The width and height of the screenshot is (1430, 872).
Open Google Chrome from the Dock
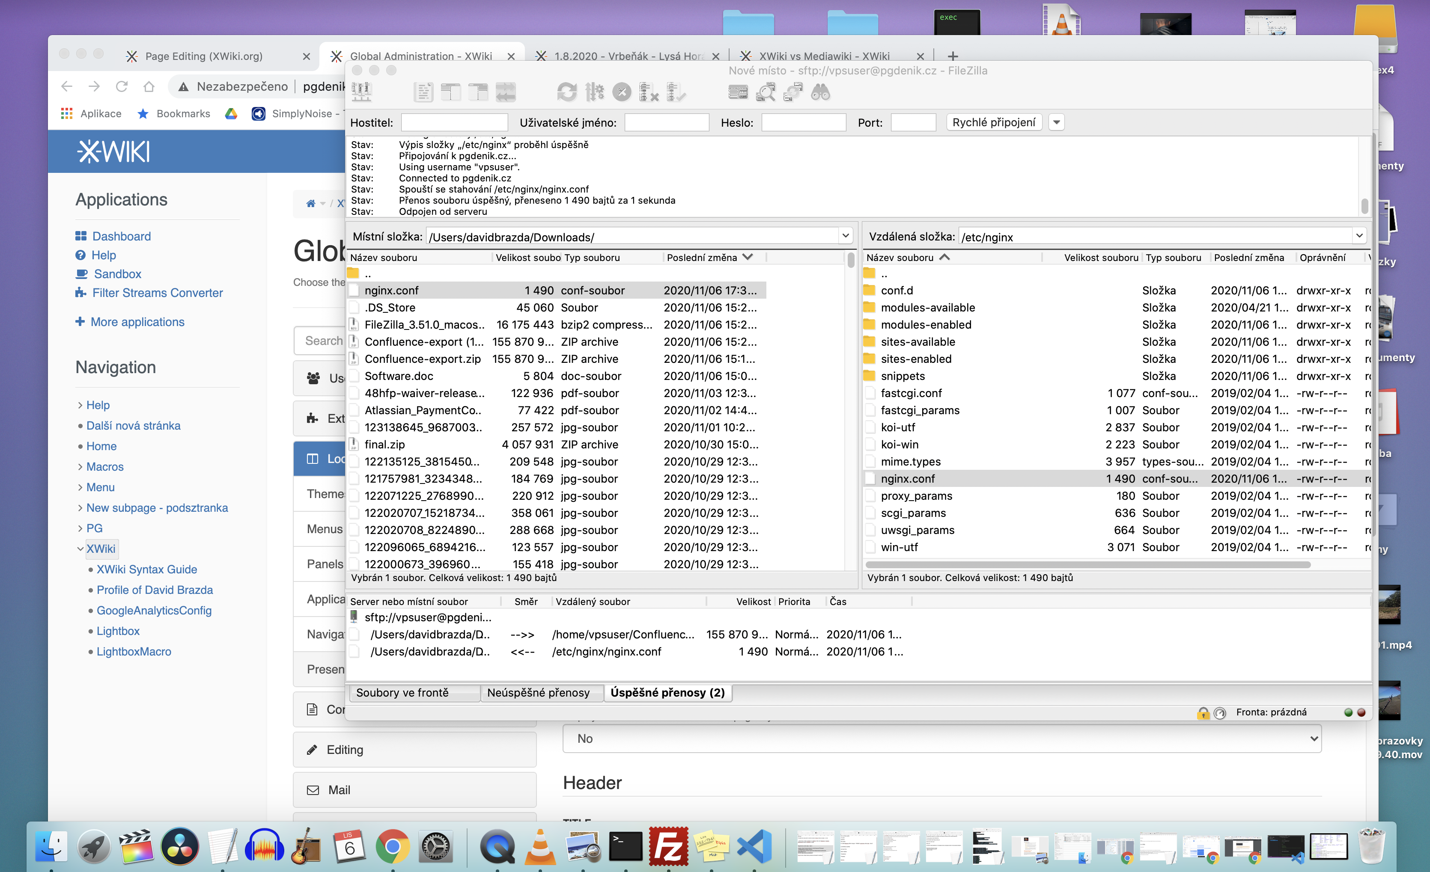[392, 846]
